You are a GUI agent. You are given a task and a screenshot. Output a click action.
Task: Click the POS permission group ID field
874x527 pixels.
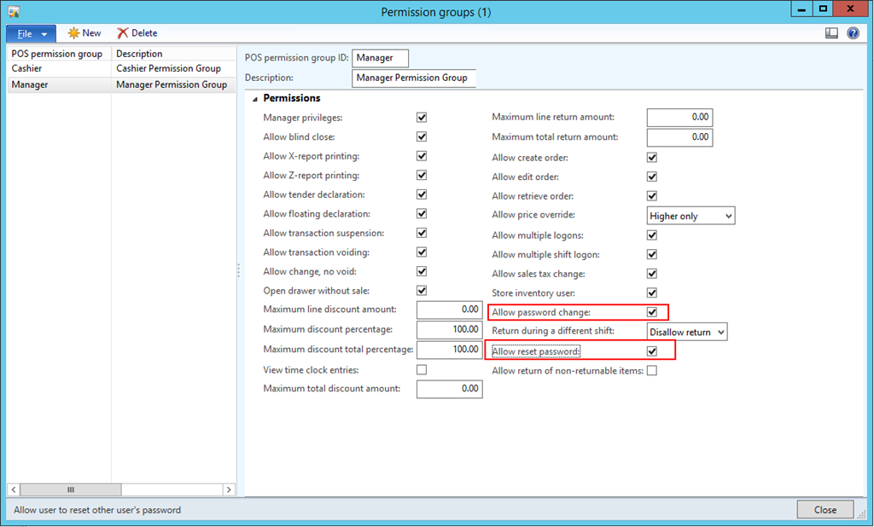pyautogui.click(x=380, y=58)
